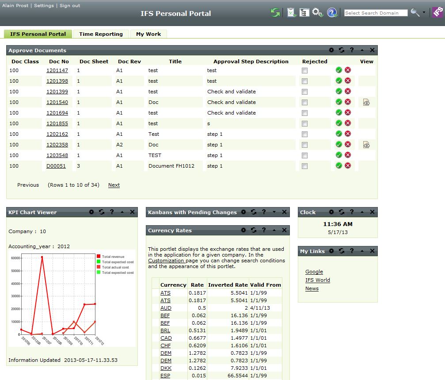Screen dimensions: 445x380
Task: Expand the Kanbans with Pending Changes portlet
Action: (x=274, y=212)
